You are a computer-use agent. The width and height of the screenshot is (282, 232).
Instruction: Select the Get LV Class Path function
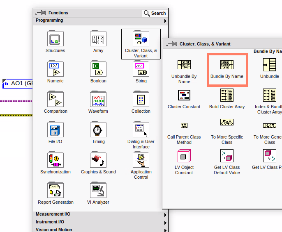click(x=270, y=156)
